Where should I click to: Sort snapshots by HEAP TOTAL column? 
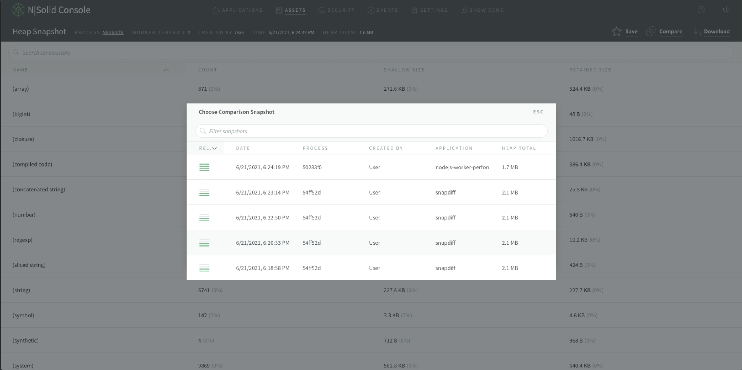pos(519,148)
